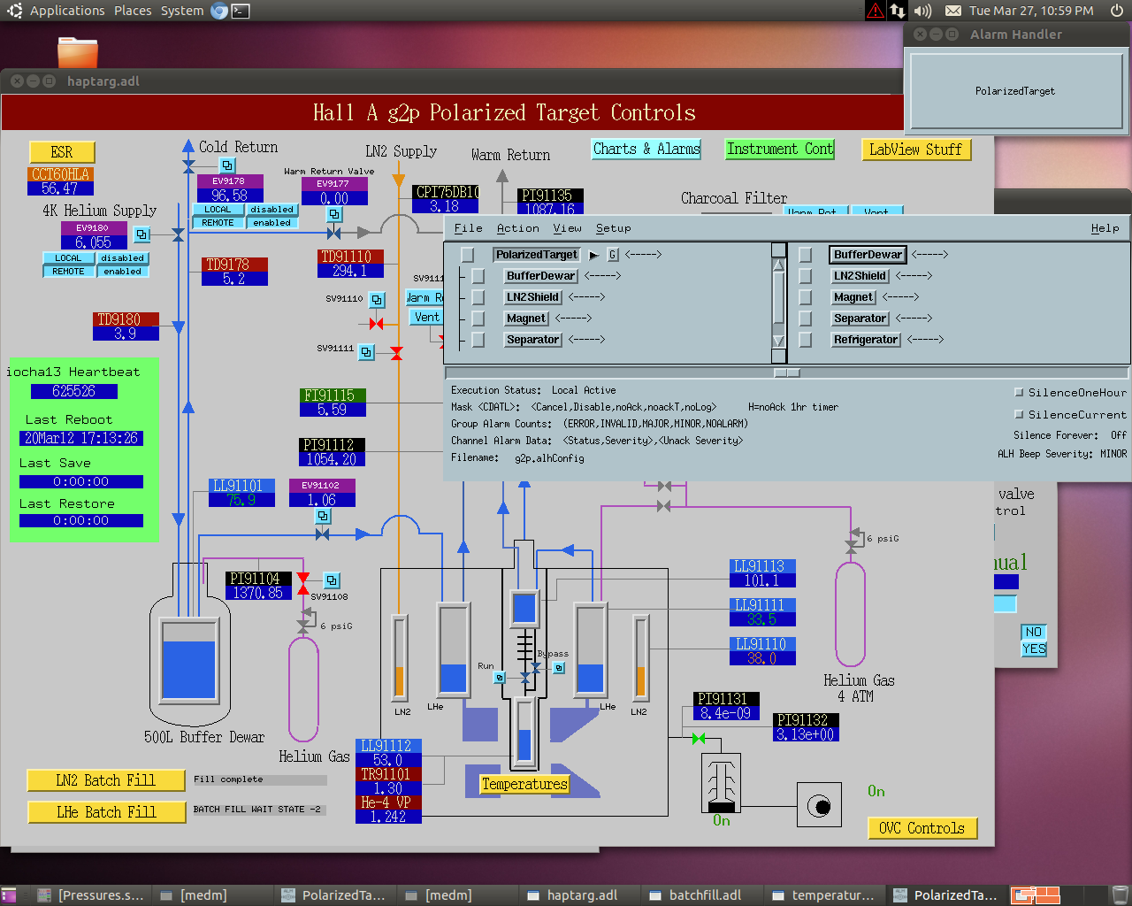Open the orange folder on the desktop
Screen dimensions: 1132x906
[78, 52]
